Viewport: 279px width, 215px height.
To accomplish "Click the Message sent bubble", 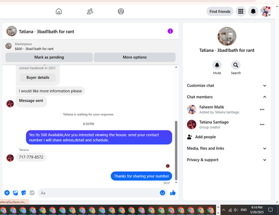I will click(31, 101).
